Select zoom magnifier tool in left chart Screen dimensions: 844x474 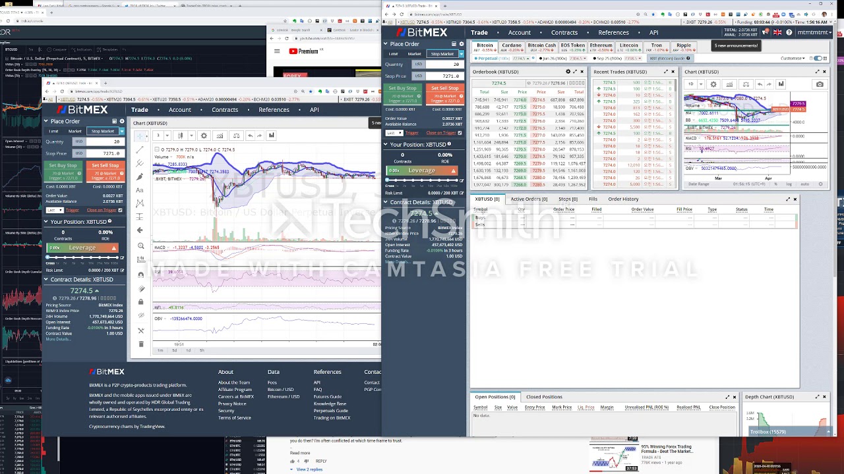coord(140,246)
